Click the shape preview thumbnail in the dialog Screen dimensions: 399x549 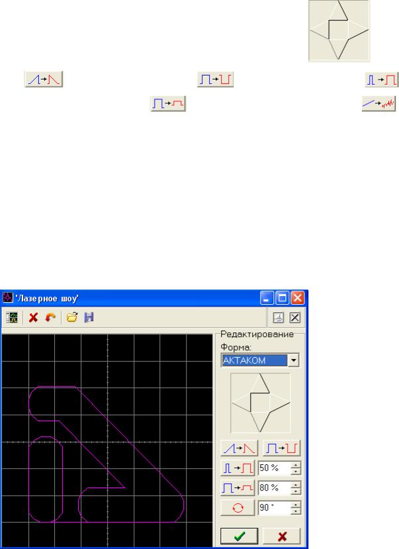261,403
